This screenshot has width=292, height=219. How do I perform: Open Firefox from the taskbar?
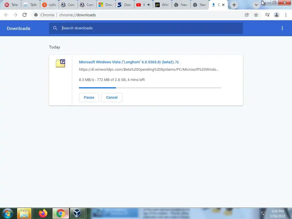[x=43, y=213]
